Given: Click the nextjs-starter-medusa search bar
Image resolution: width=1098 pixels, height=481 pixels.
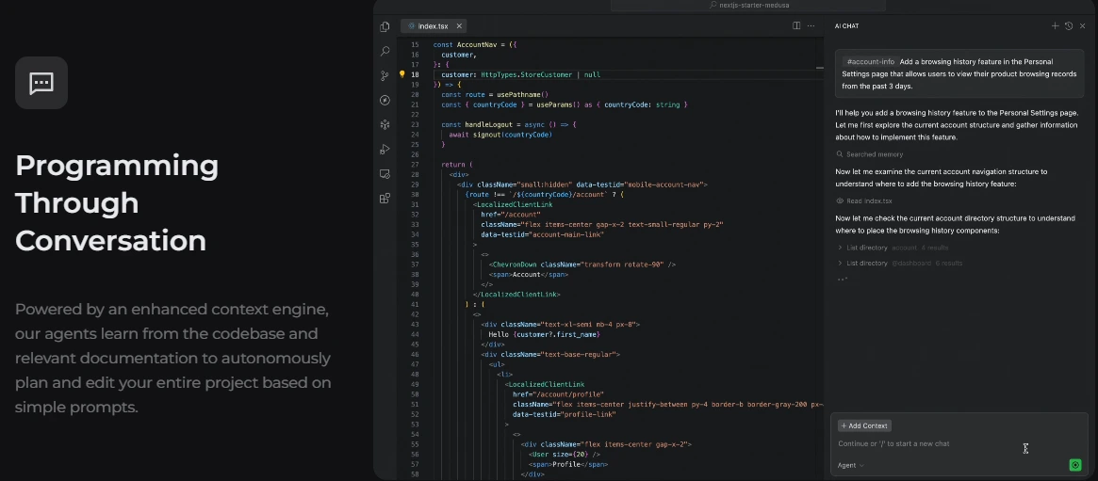Looking at the screenshot, I should (x=748, y=5).
